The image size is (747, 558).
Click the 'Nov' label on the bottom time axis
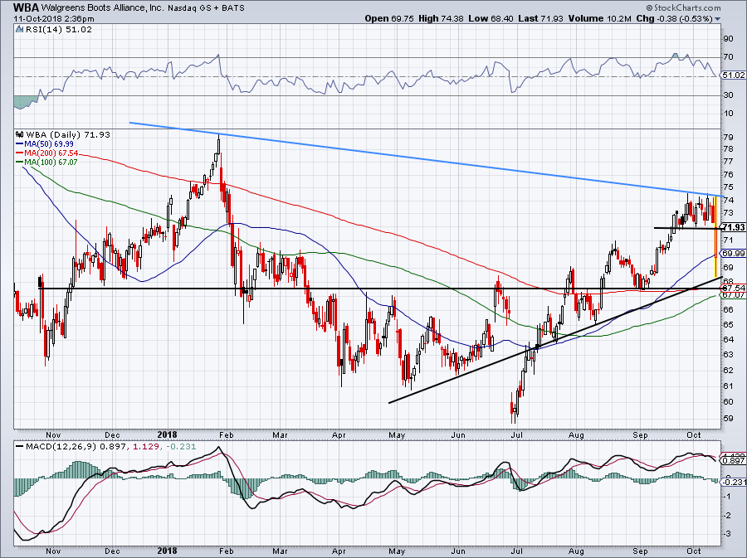point(53,551)
